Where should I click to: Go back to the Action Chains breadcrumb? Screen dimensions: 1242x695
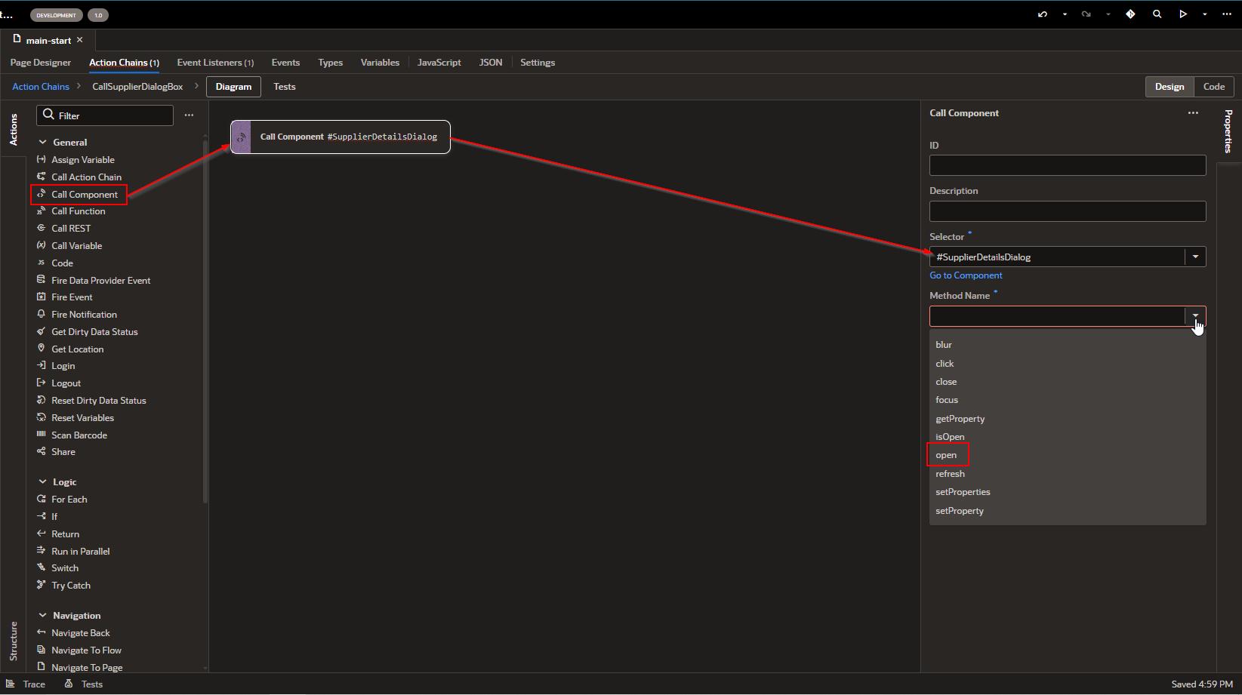[x=41, y=87]
